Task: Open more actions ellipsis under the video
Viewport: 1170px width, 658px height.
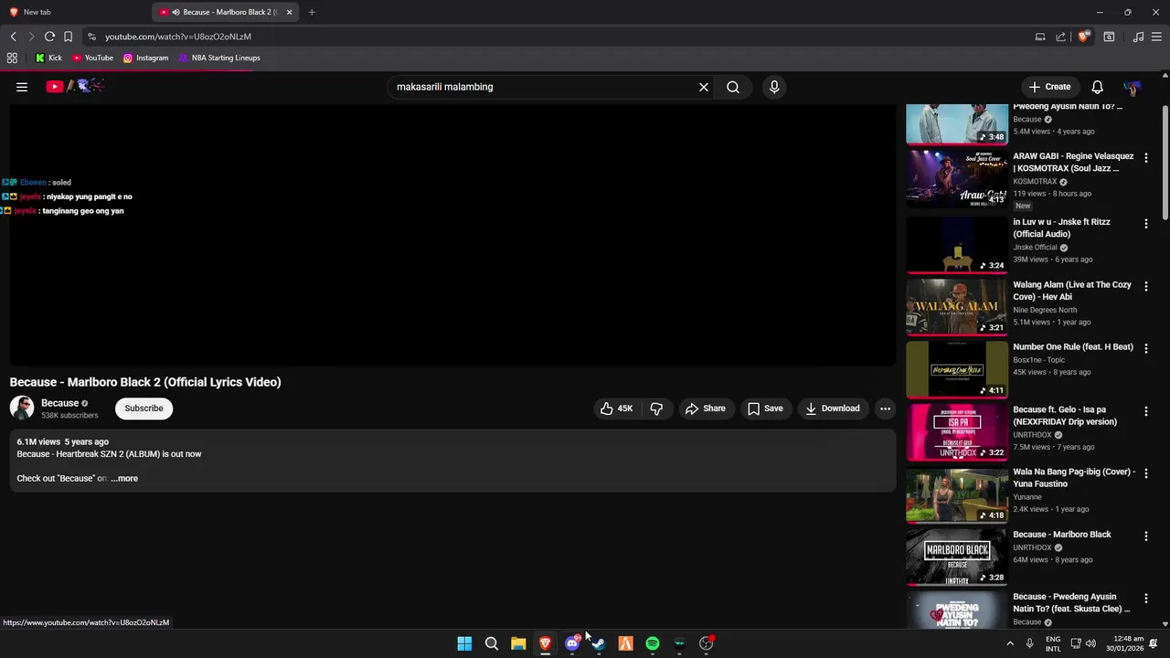Action: click(x=885, y=409)
